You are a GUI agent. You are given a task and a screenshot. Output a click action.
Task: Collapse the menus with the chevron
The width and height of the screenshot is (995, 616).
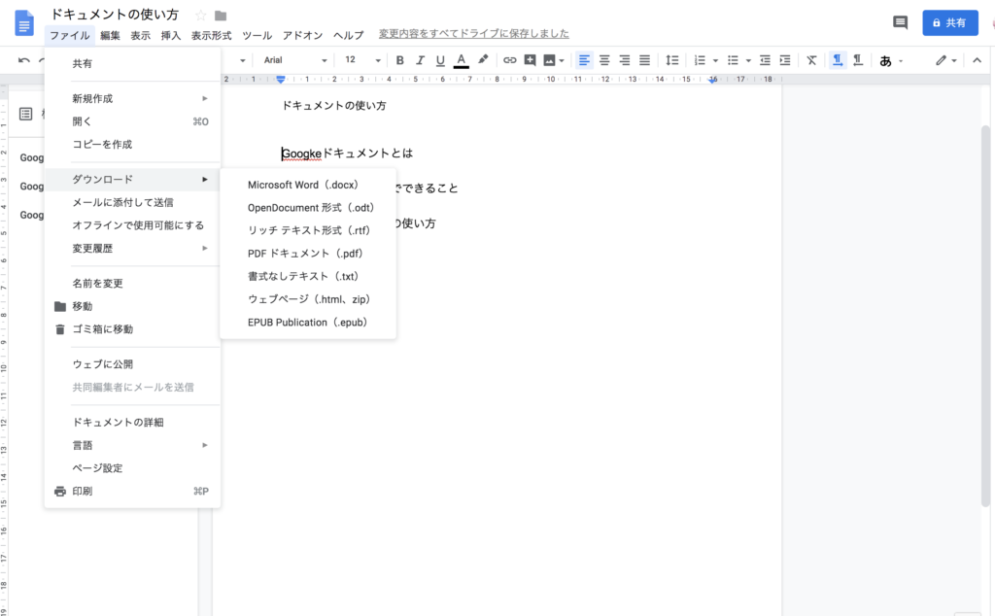point(977,60)
